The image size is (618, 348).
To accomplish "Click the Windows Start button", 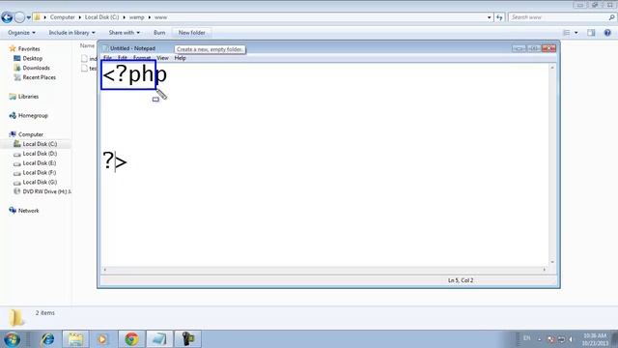I will (x=12, y=339).
